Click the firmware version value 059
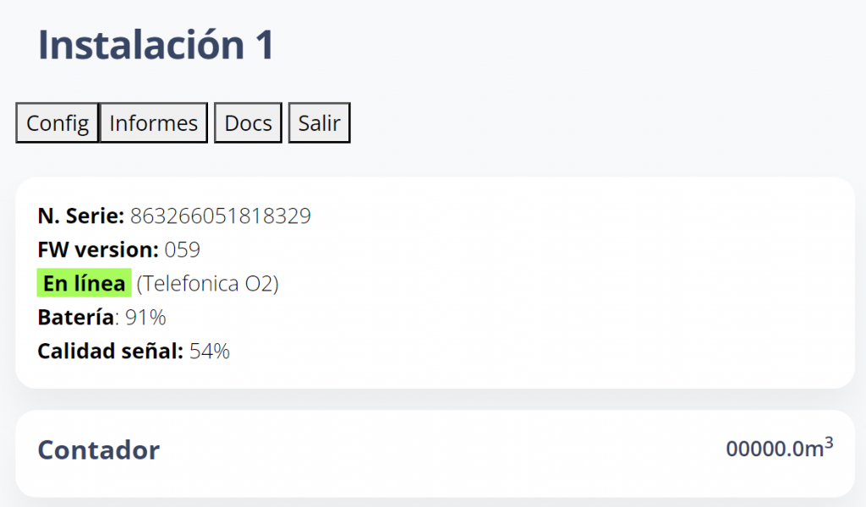The width and height of the screenshot is (866, 507). tap(182, 250)
